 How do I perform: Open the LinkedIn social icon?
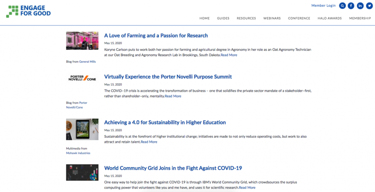point(360,6)
